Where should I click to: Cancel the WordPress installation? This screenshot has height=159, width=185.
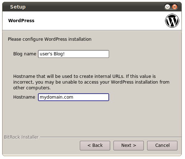click(162, 145)
